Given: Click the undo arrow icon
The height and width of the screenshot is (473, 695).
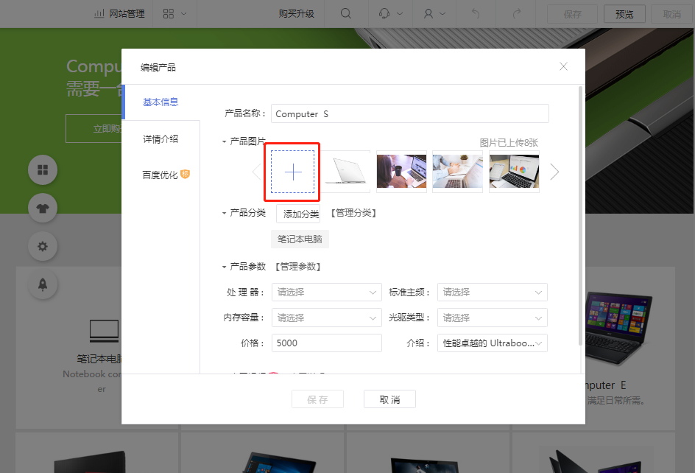Looking at the screenshot, I should [476, 13].
